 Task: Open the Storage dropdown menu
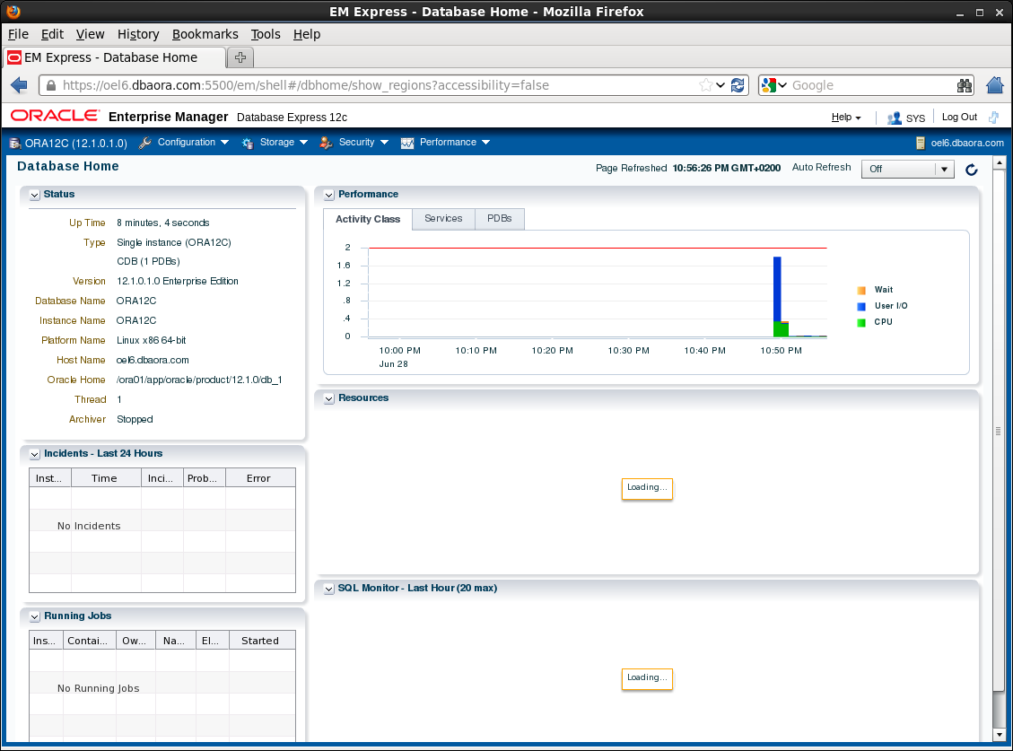(x=284, y=142)
